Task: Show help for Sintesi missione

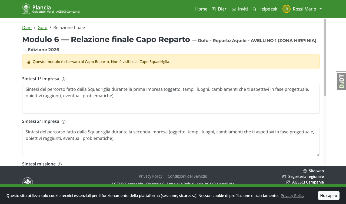Action: (x=60, y=164)
